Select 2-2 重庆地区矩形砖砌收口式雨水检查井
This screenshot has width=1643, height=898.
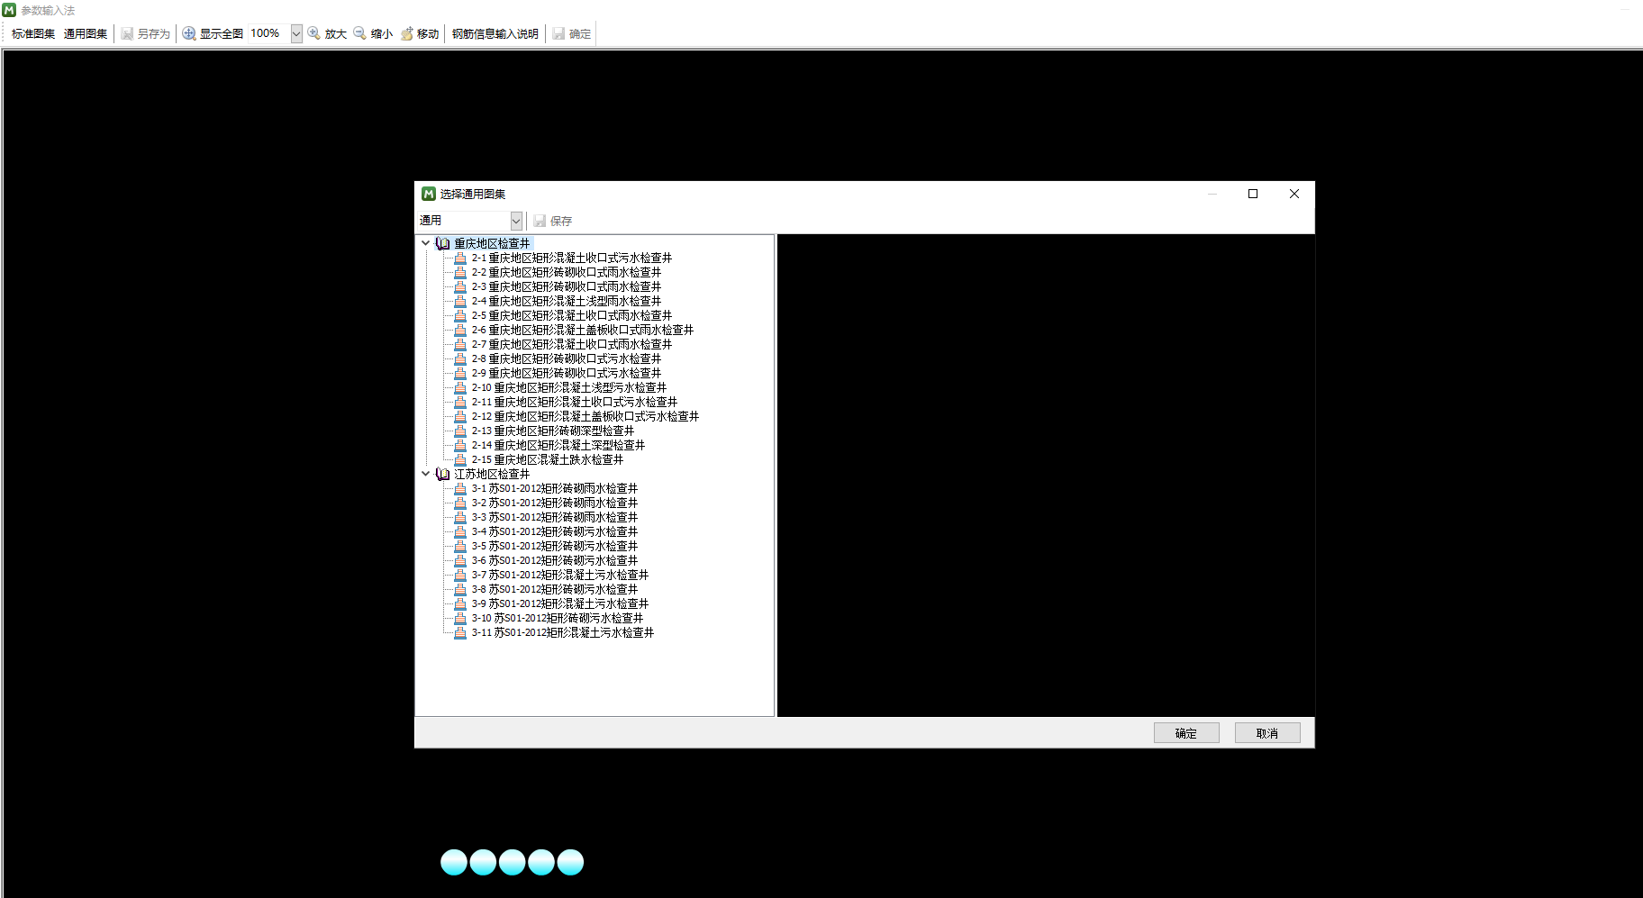[x=566, y=272]
